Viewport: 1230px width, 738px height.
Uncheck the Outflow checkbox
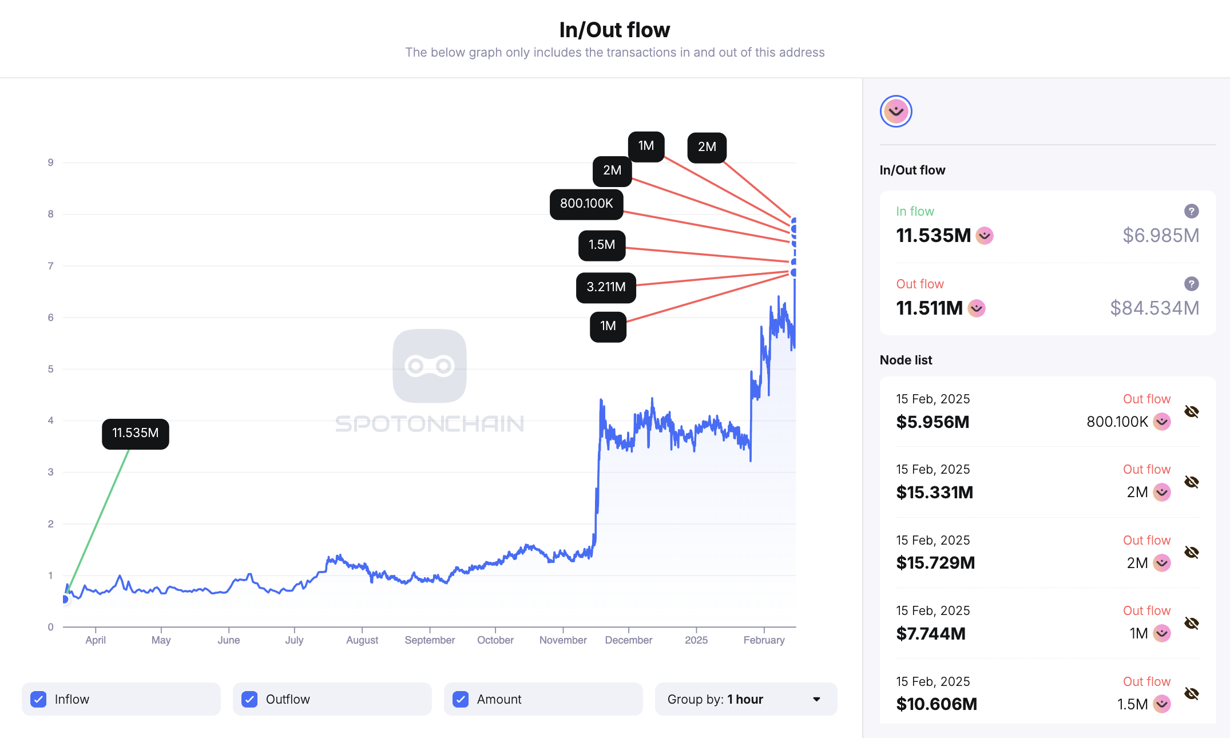249,699
